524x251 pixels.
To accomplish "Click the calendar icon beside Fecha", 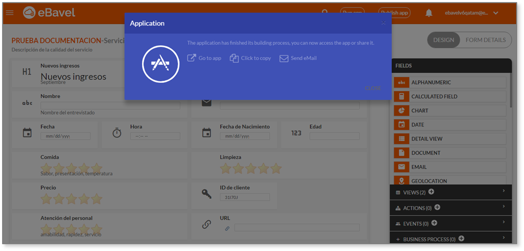I will pyautogui.click(x=27, y=133).
